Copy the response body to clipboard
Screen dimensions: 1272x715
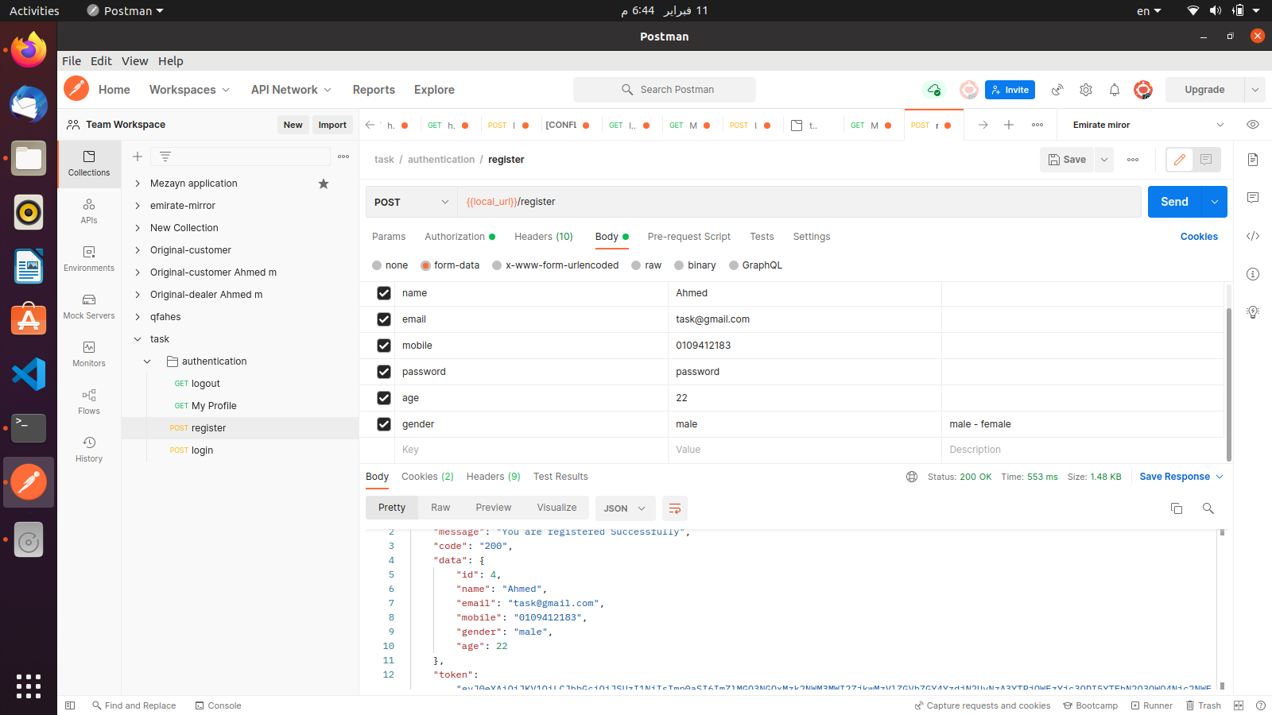[x=1177, y=508]
